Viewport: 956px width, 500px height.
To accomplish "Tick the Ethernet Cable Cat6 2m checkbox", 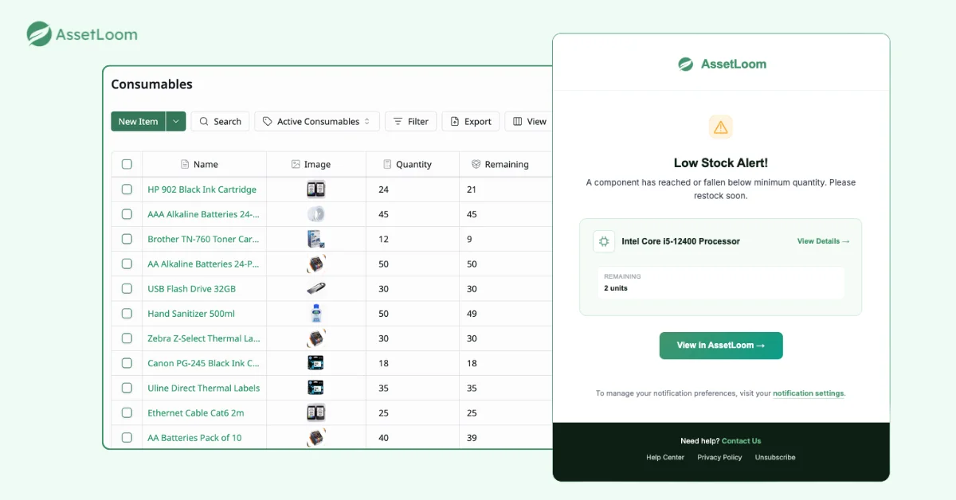I will tap(127, 413).
